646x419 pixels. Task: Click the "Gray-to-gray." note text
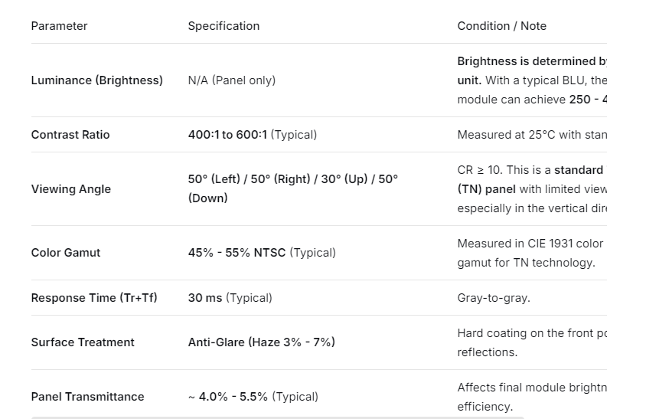pyautogui.click(x=493, y=298)
